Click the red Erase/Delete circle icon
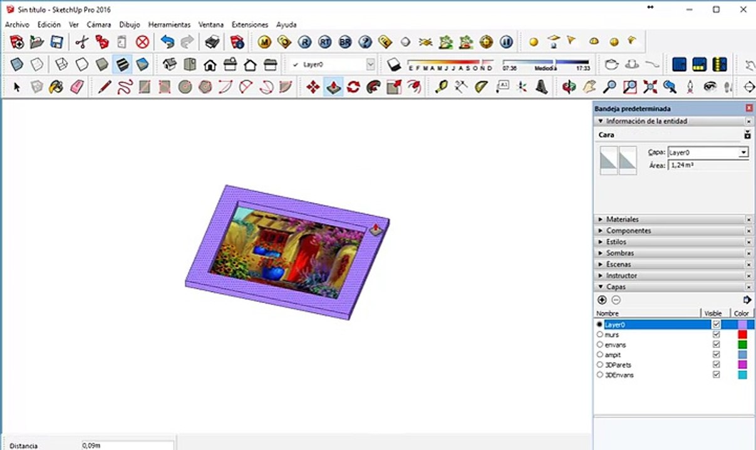Screen dimensions: 756x450 pyautogui.click(x=143, y=42)
